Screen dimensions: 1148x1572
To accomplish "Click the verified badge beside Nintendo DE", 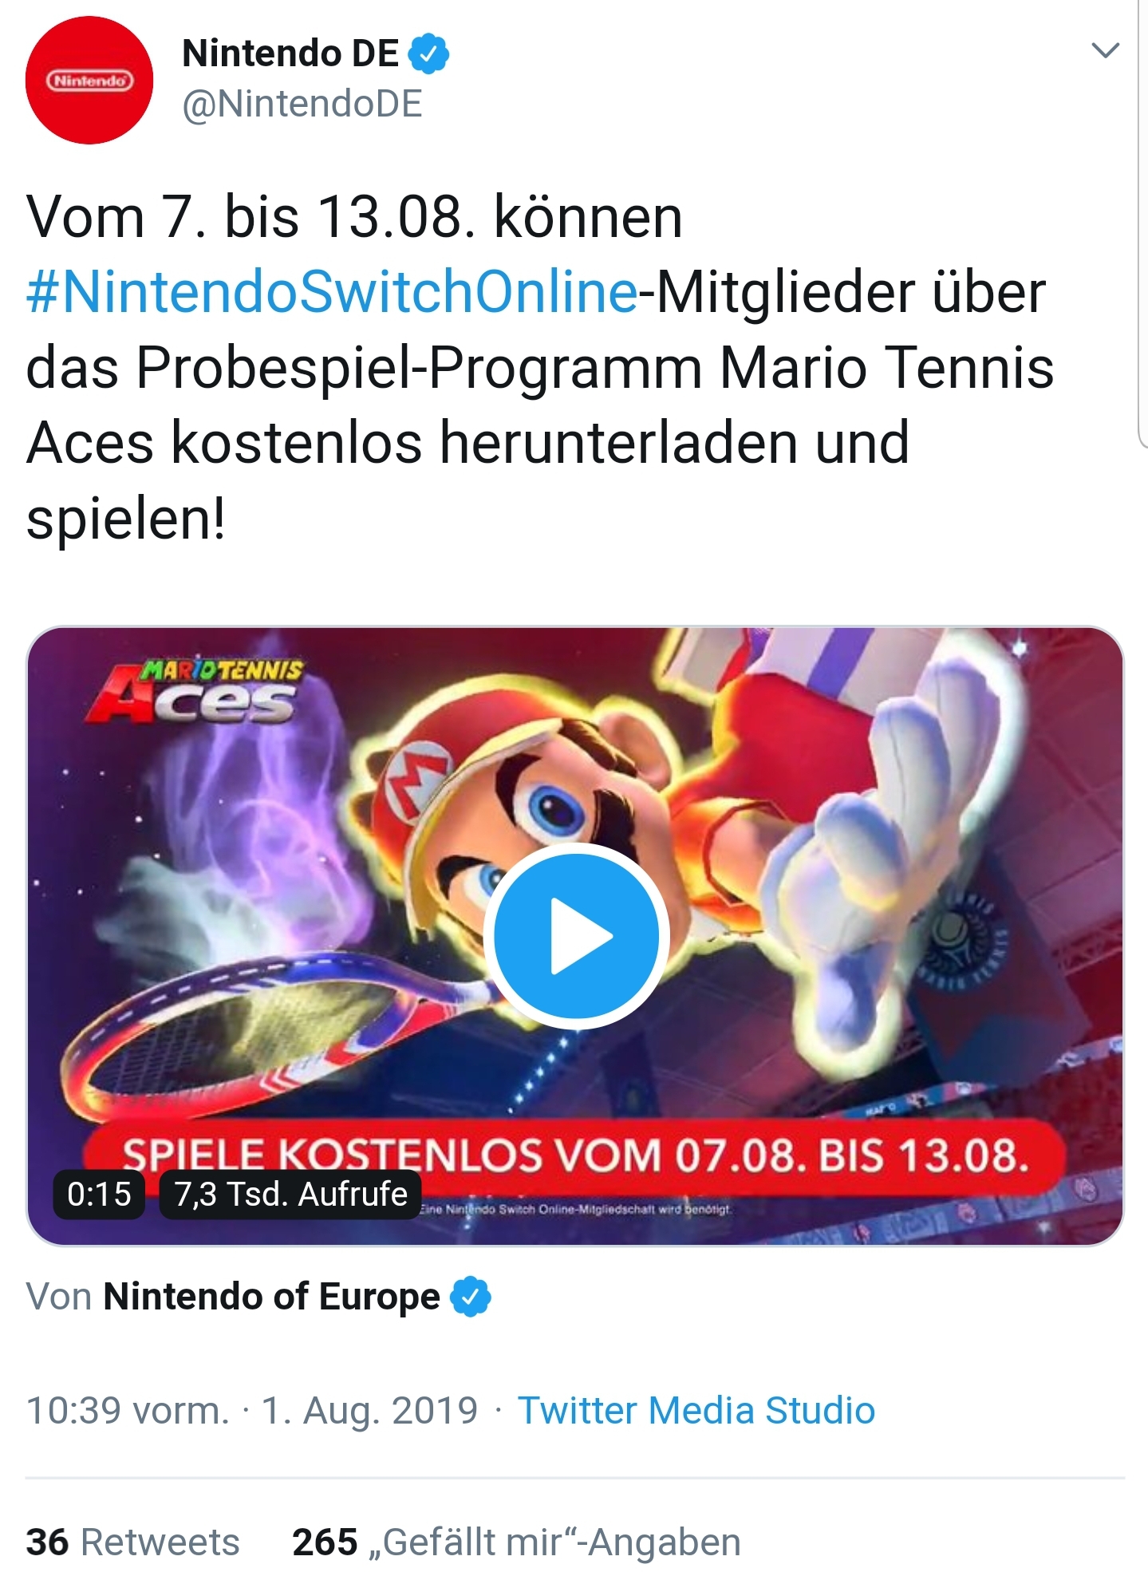I will [428, 53].
